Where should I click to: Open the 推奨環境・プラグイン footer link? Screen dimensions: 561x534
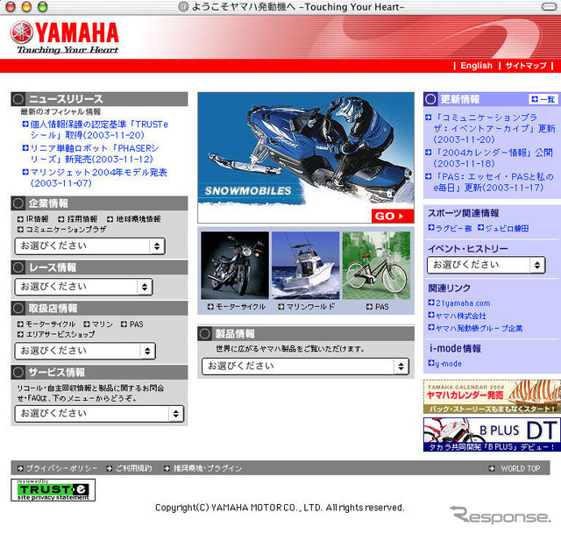pyautogui.click(x=208, y=468)
